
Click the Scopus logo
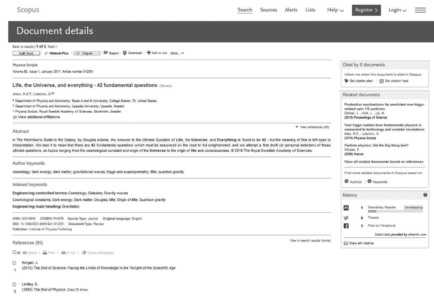tap(28, 10)
